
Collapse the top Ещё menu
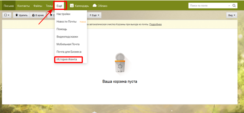59,6
